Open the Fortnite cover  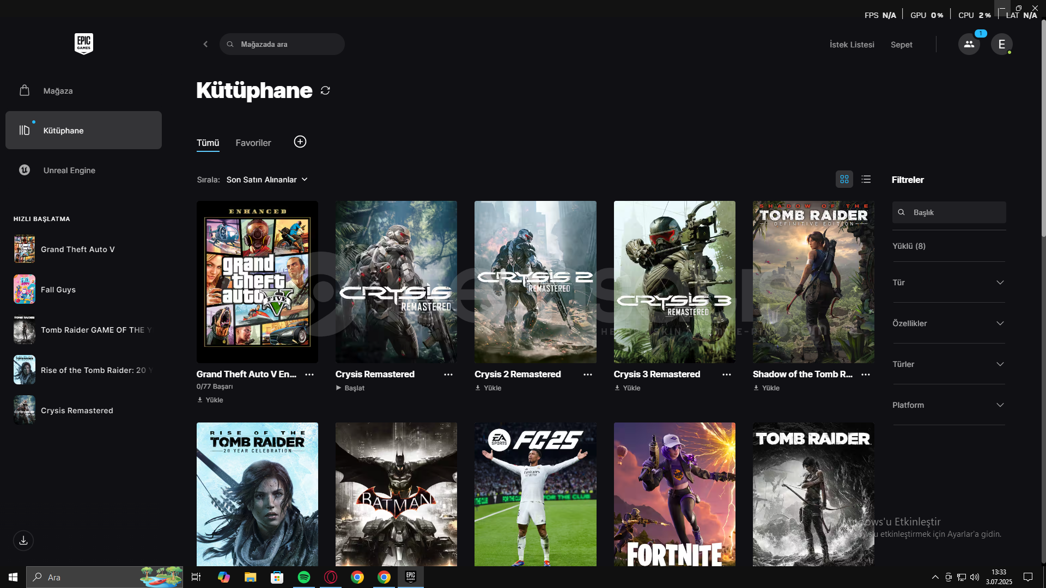point(674,494)
